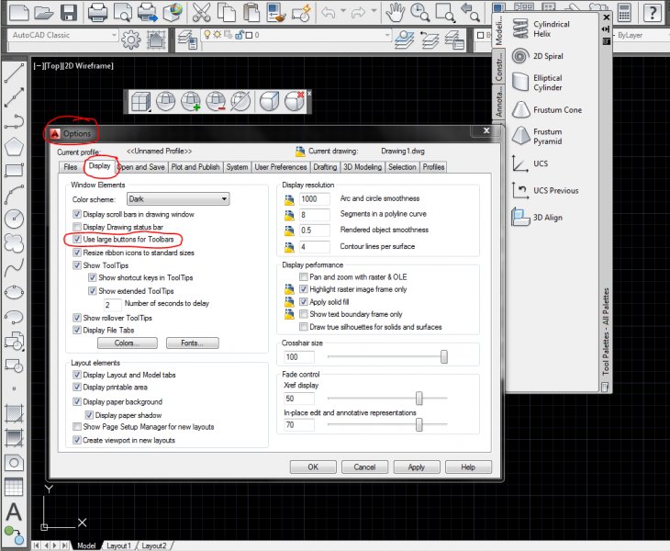Select the Polygon tool in left toolbar
The width and height of the screenshot is (670, 551).
click(x=14, y=146)
